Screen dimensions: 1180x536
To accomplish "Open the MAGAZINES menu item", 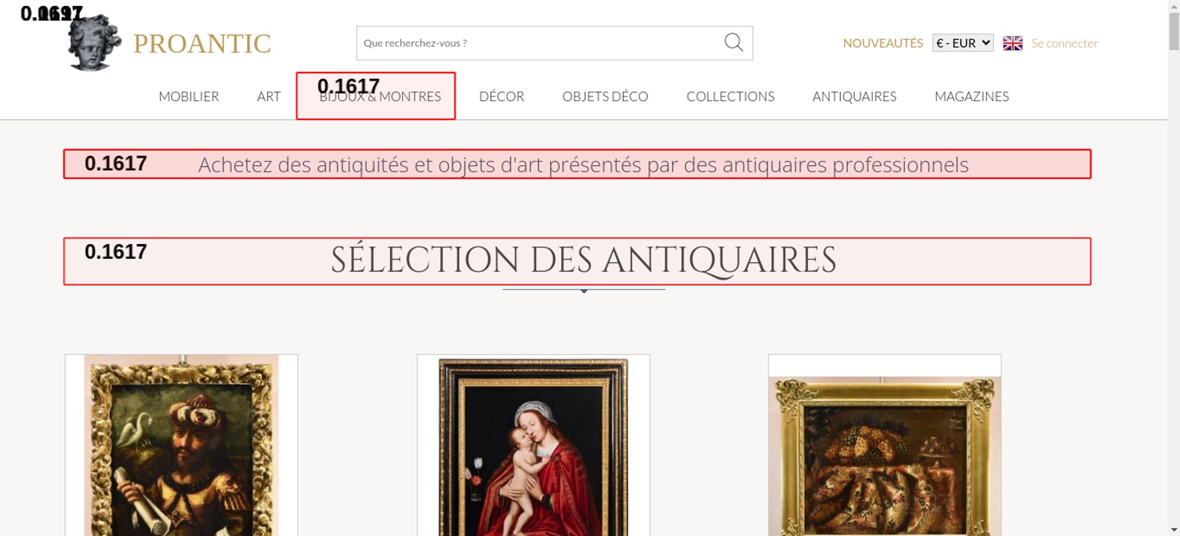I will [x=971, y=96].
